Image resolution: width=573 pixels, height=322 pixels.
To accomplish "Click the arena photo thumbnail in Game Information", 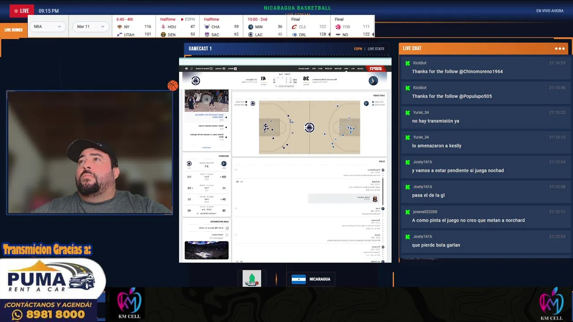I will click(x=206, y=250).
